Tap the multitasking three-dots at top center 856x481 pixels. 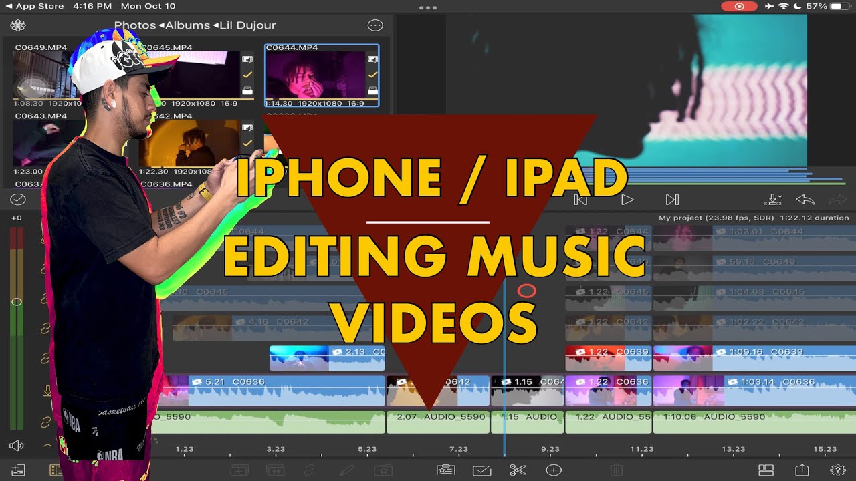pos(428,7)
